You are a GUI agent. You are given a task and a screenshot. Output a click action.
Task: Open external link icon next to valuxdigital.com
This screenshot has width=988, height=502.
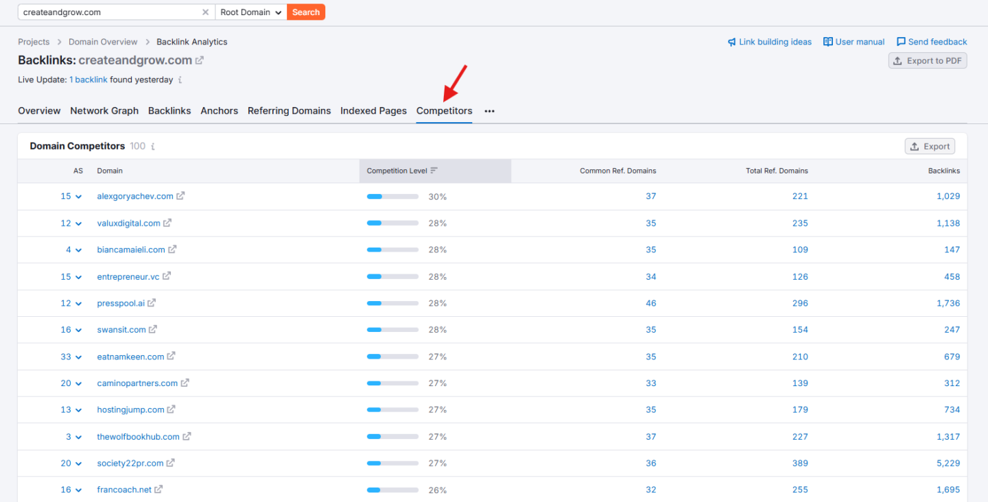167,223
